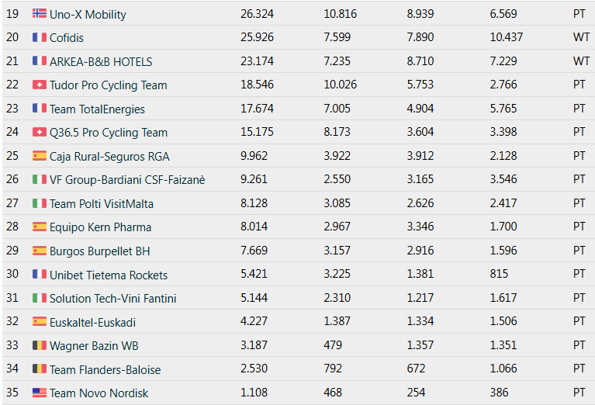Open the Team TotalEnergies link
595x405 pixels.
pyautogui.click(x=97, y=109)
